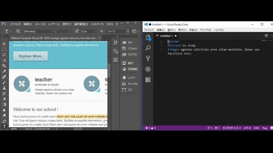Click the 行 1, 列 1 cursor position status

click(x=213, y=128)
